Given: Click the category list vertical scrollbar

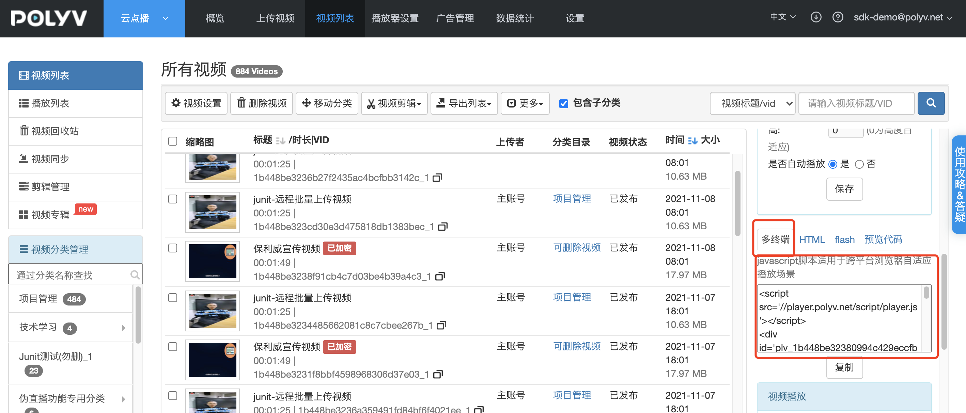Looking at the screenshot, I should [x=138, y=315].
